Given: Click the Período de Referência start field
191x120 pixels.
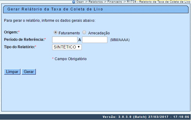Looking at the screenshot, I should pyautogui.click(x=65, y=40).
